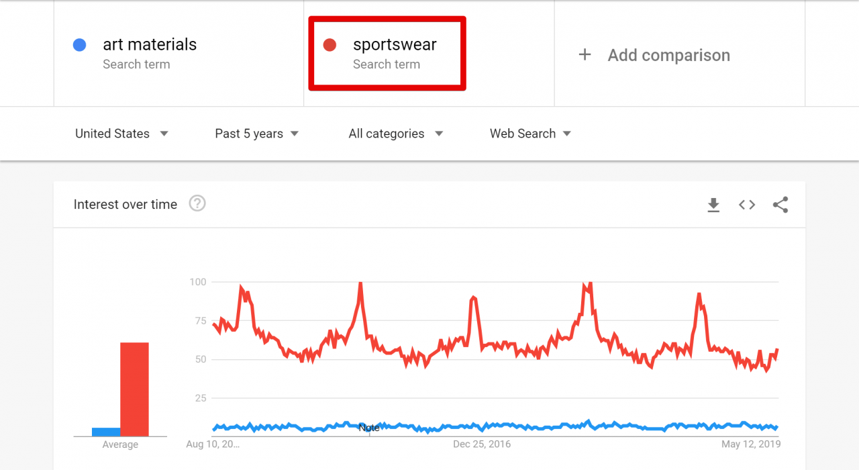
Task: Click the May 12, 2019 axis label
Action: pos(751,444)
